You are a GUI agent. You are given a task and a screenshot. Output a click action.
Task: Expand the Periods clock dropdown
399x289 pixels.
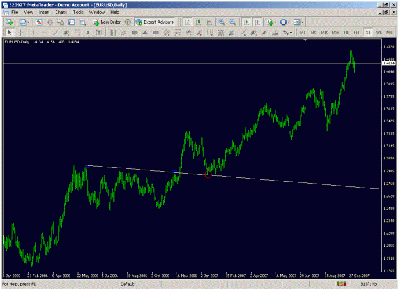[x=289, y=22]
